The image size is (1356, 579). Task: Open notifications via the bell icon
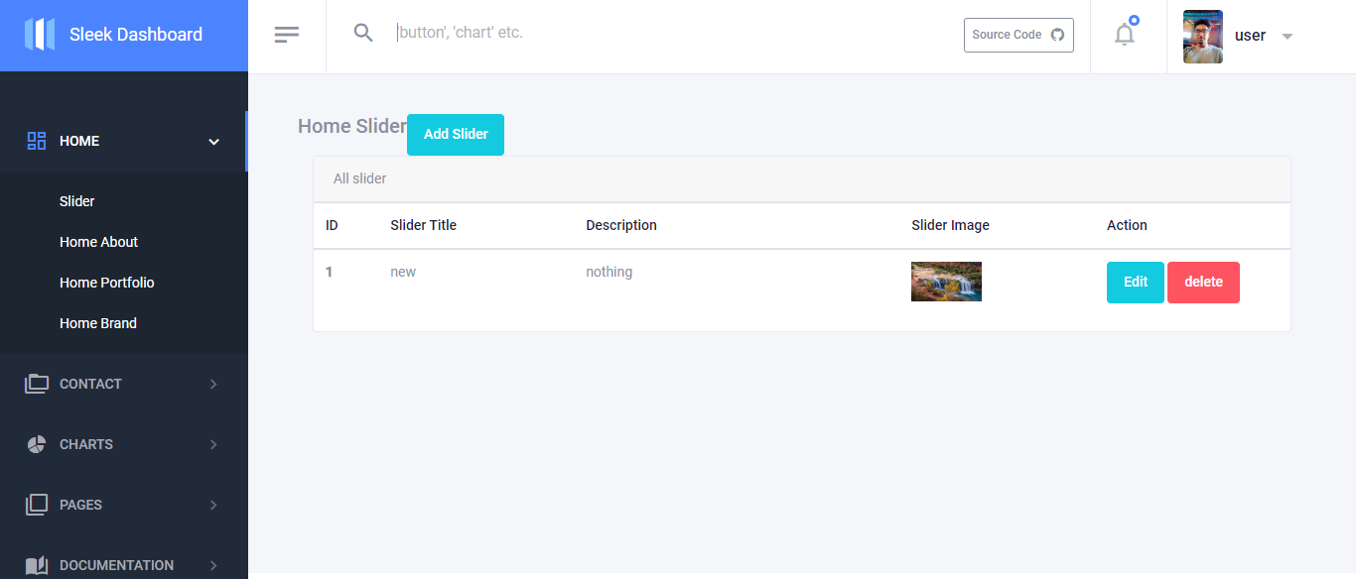(x=1125, y=34)
